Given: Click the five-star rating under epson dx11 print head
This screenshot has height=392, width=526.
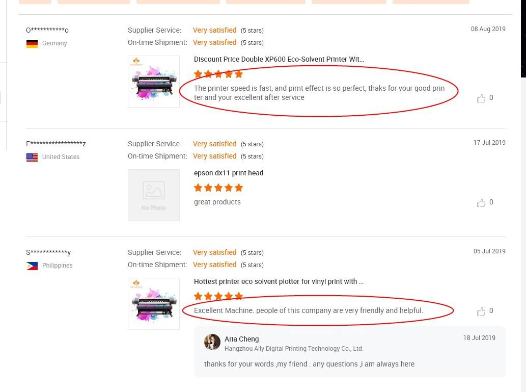Looking at the screenshot, I should (x=218, y=188).
